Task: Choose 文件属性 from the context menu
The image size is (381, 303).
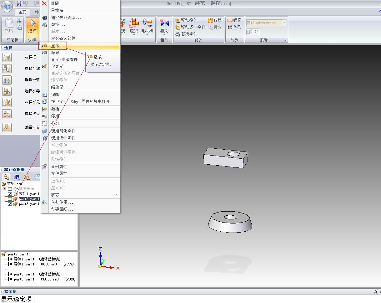Action: tap(80, 173)
